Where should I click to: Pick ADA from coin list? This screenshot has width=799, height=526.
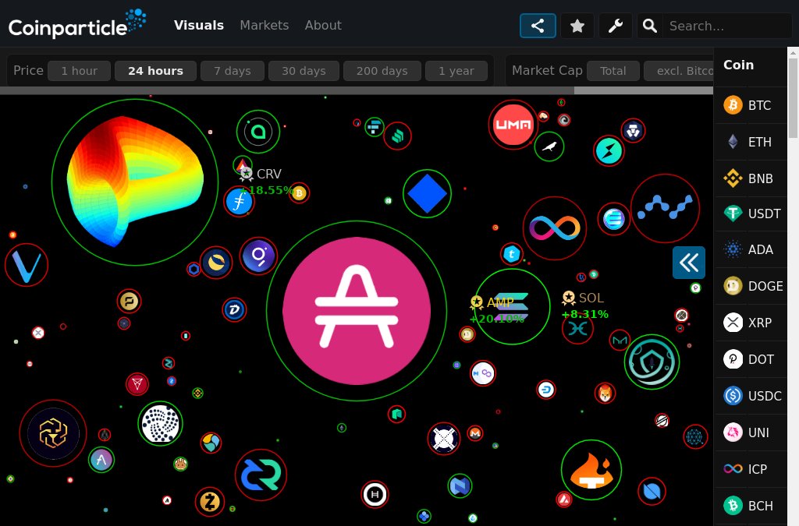coord(751,249)
